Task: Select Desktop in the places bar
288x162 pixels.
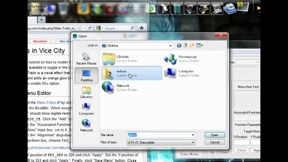Action: point(86,76)
